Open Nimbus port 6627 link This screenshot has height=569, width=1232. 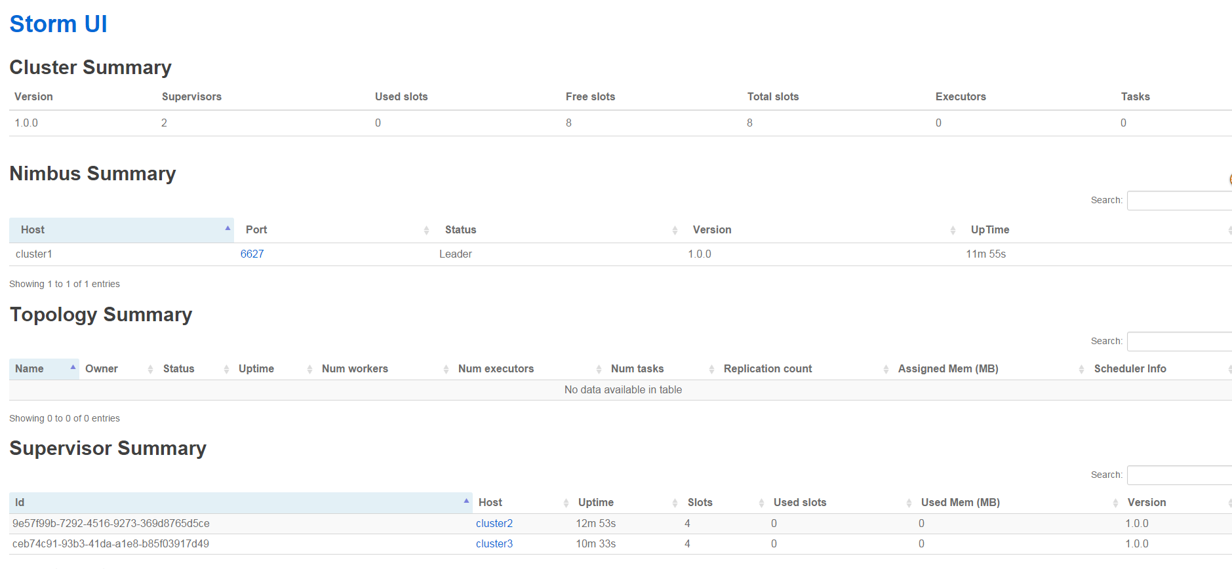252,254
